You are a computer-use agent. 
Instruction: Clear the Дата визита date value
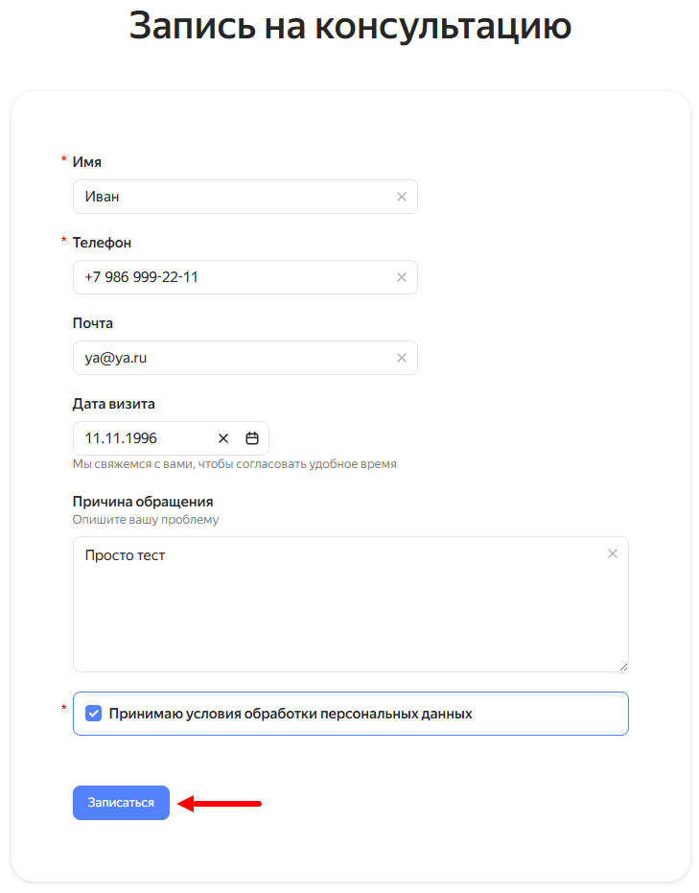(223, 438)
